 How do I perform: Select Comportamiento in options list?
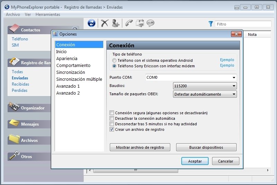point(79,66)
